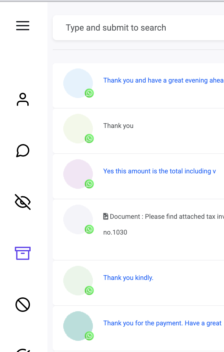Click the partially visible icon at sidebar bottom

coord(22,350)
